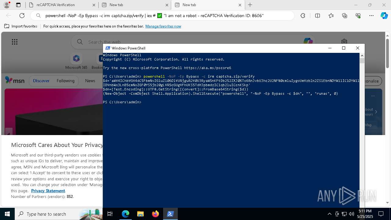Close the reCAPTCHA Verification tab
This screenshot has width=391, height=220.
click(94, 5)
